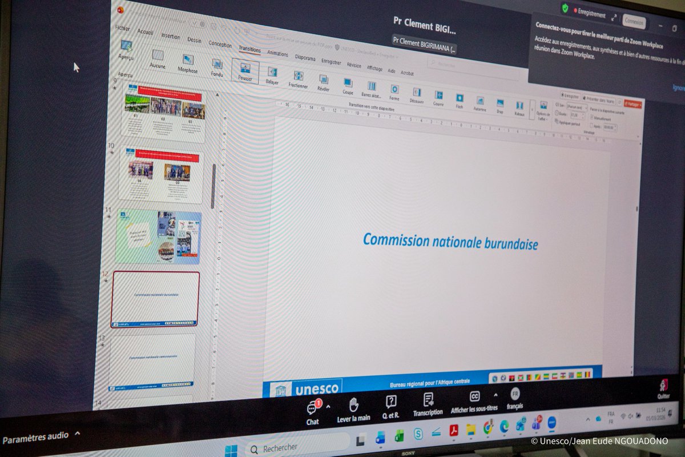Open français language interpretation

click(515, 398)
